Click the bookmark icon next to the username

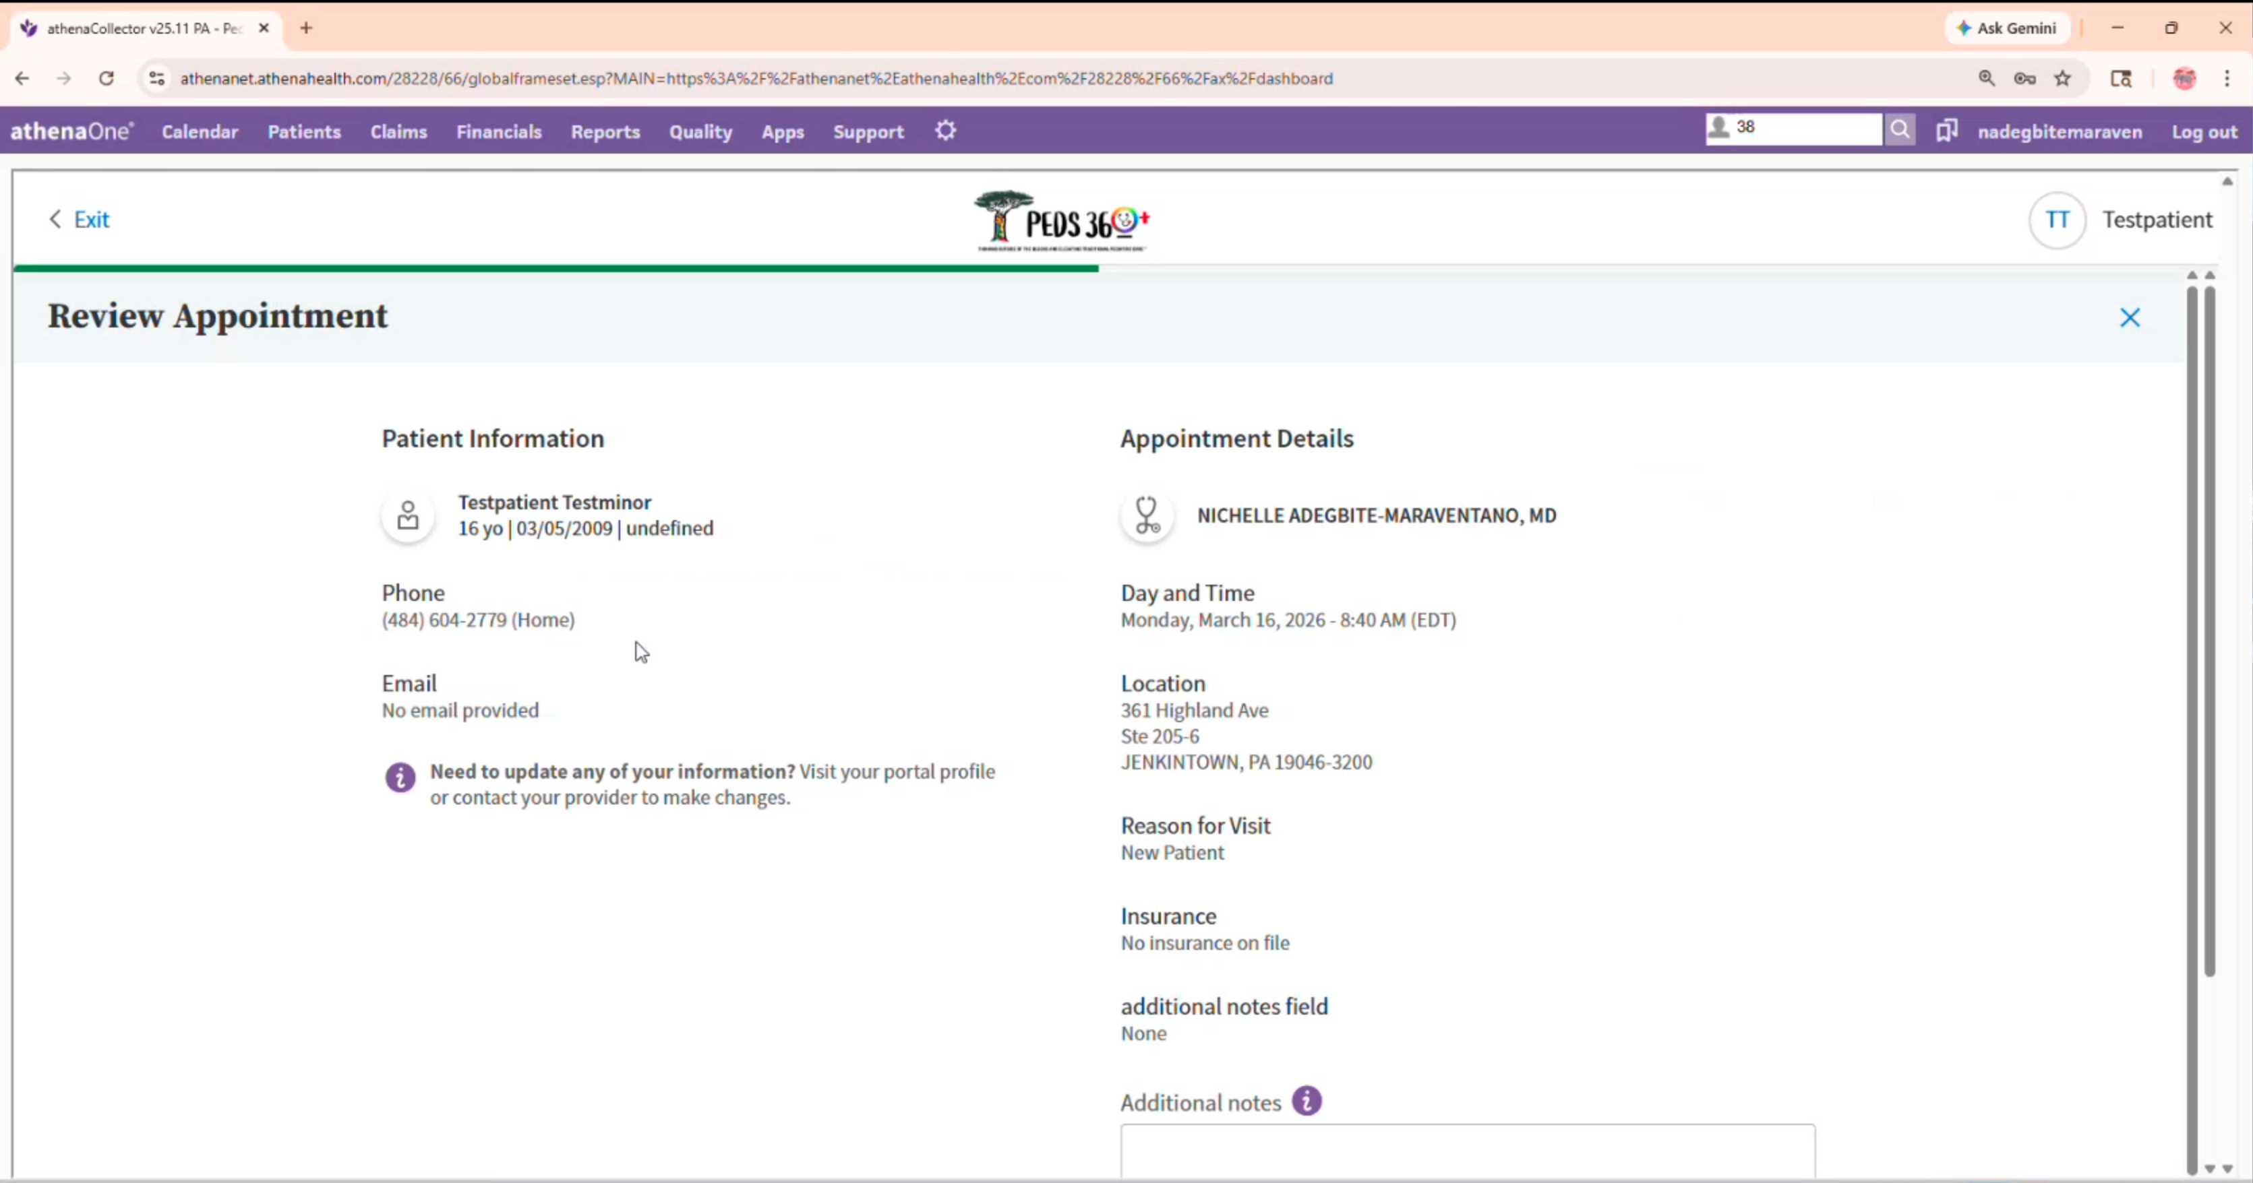click(1946, 131)
